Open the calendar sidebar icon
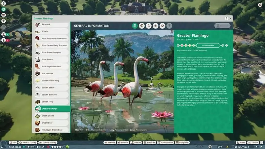This screenshot has width=265, height=149. pos(4,15)
